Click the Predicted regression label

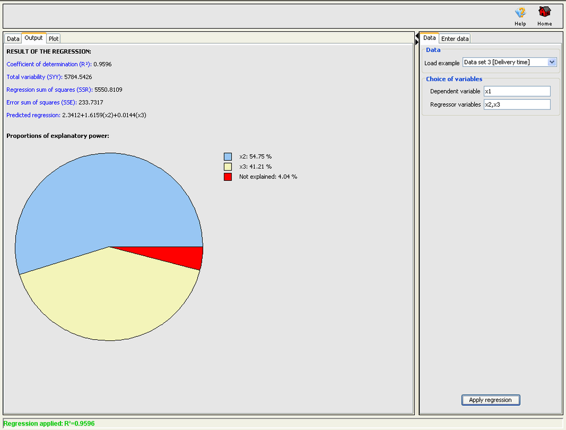click(x=33, y=115)
